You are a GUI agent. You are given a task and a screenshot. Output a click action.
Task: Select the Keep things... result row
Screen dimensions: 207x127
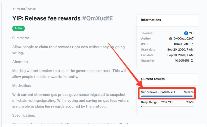pyautogui.click(x=167, y=104)
